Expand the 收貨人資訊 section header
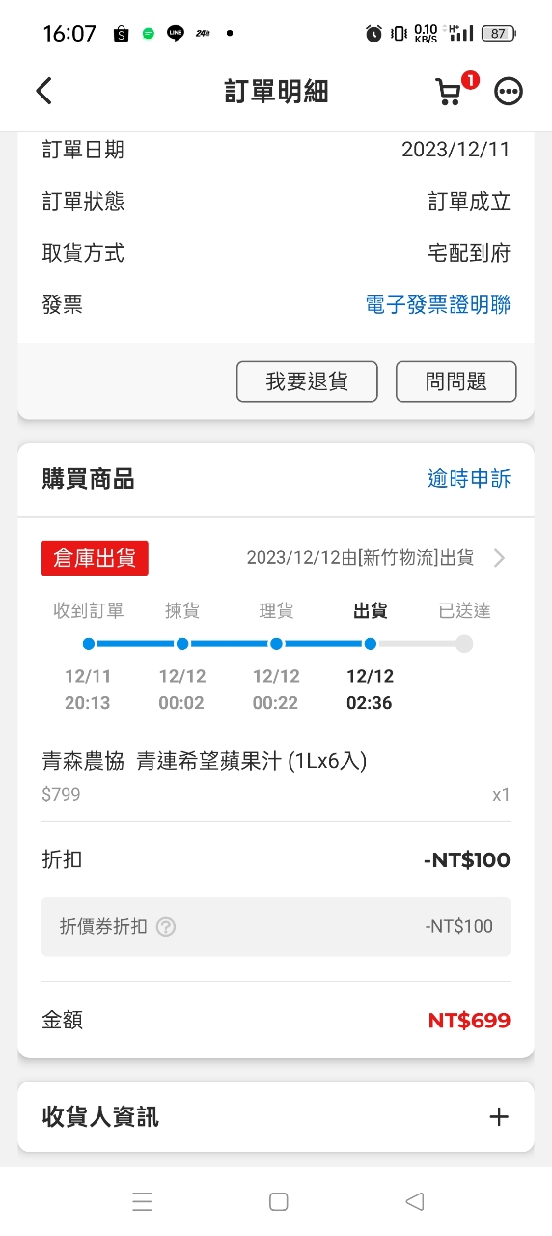Image resolution: width=552 pixels, height=1236 pixels. (276, 1117)
